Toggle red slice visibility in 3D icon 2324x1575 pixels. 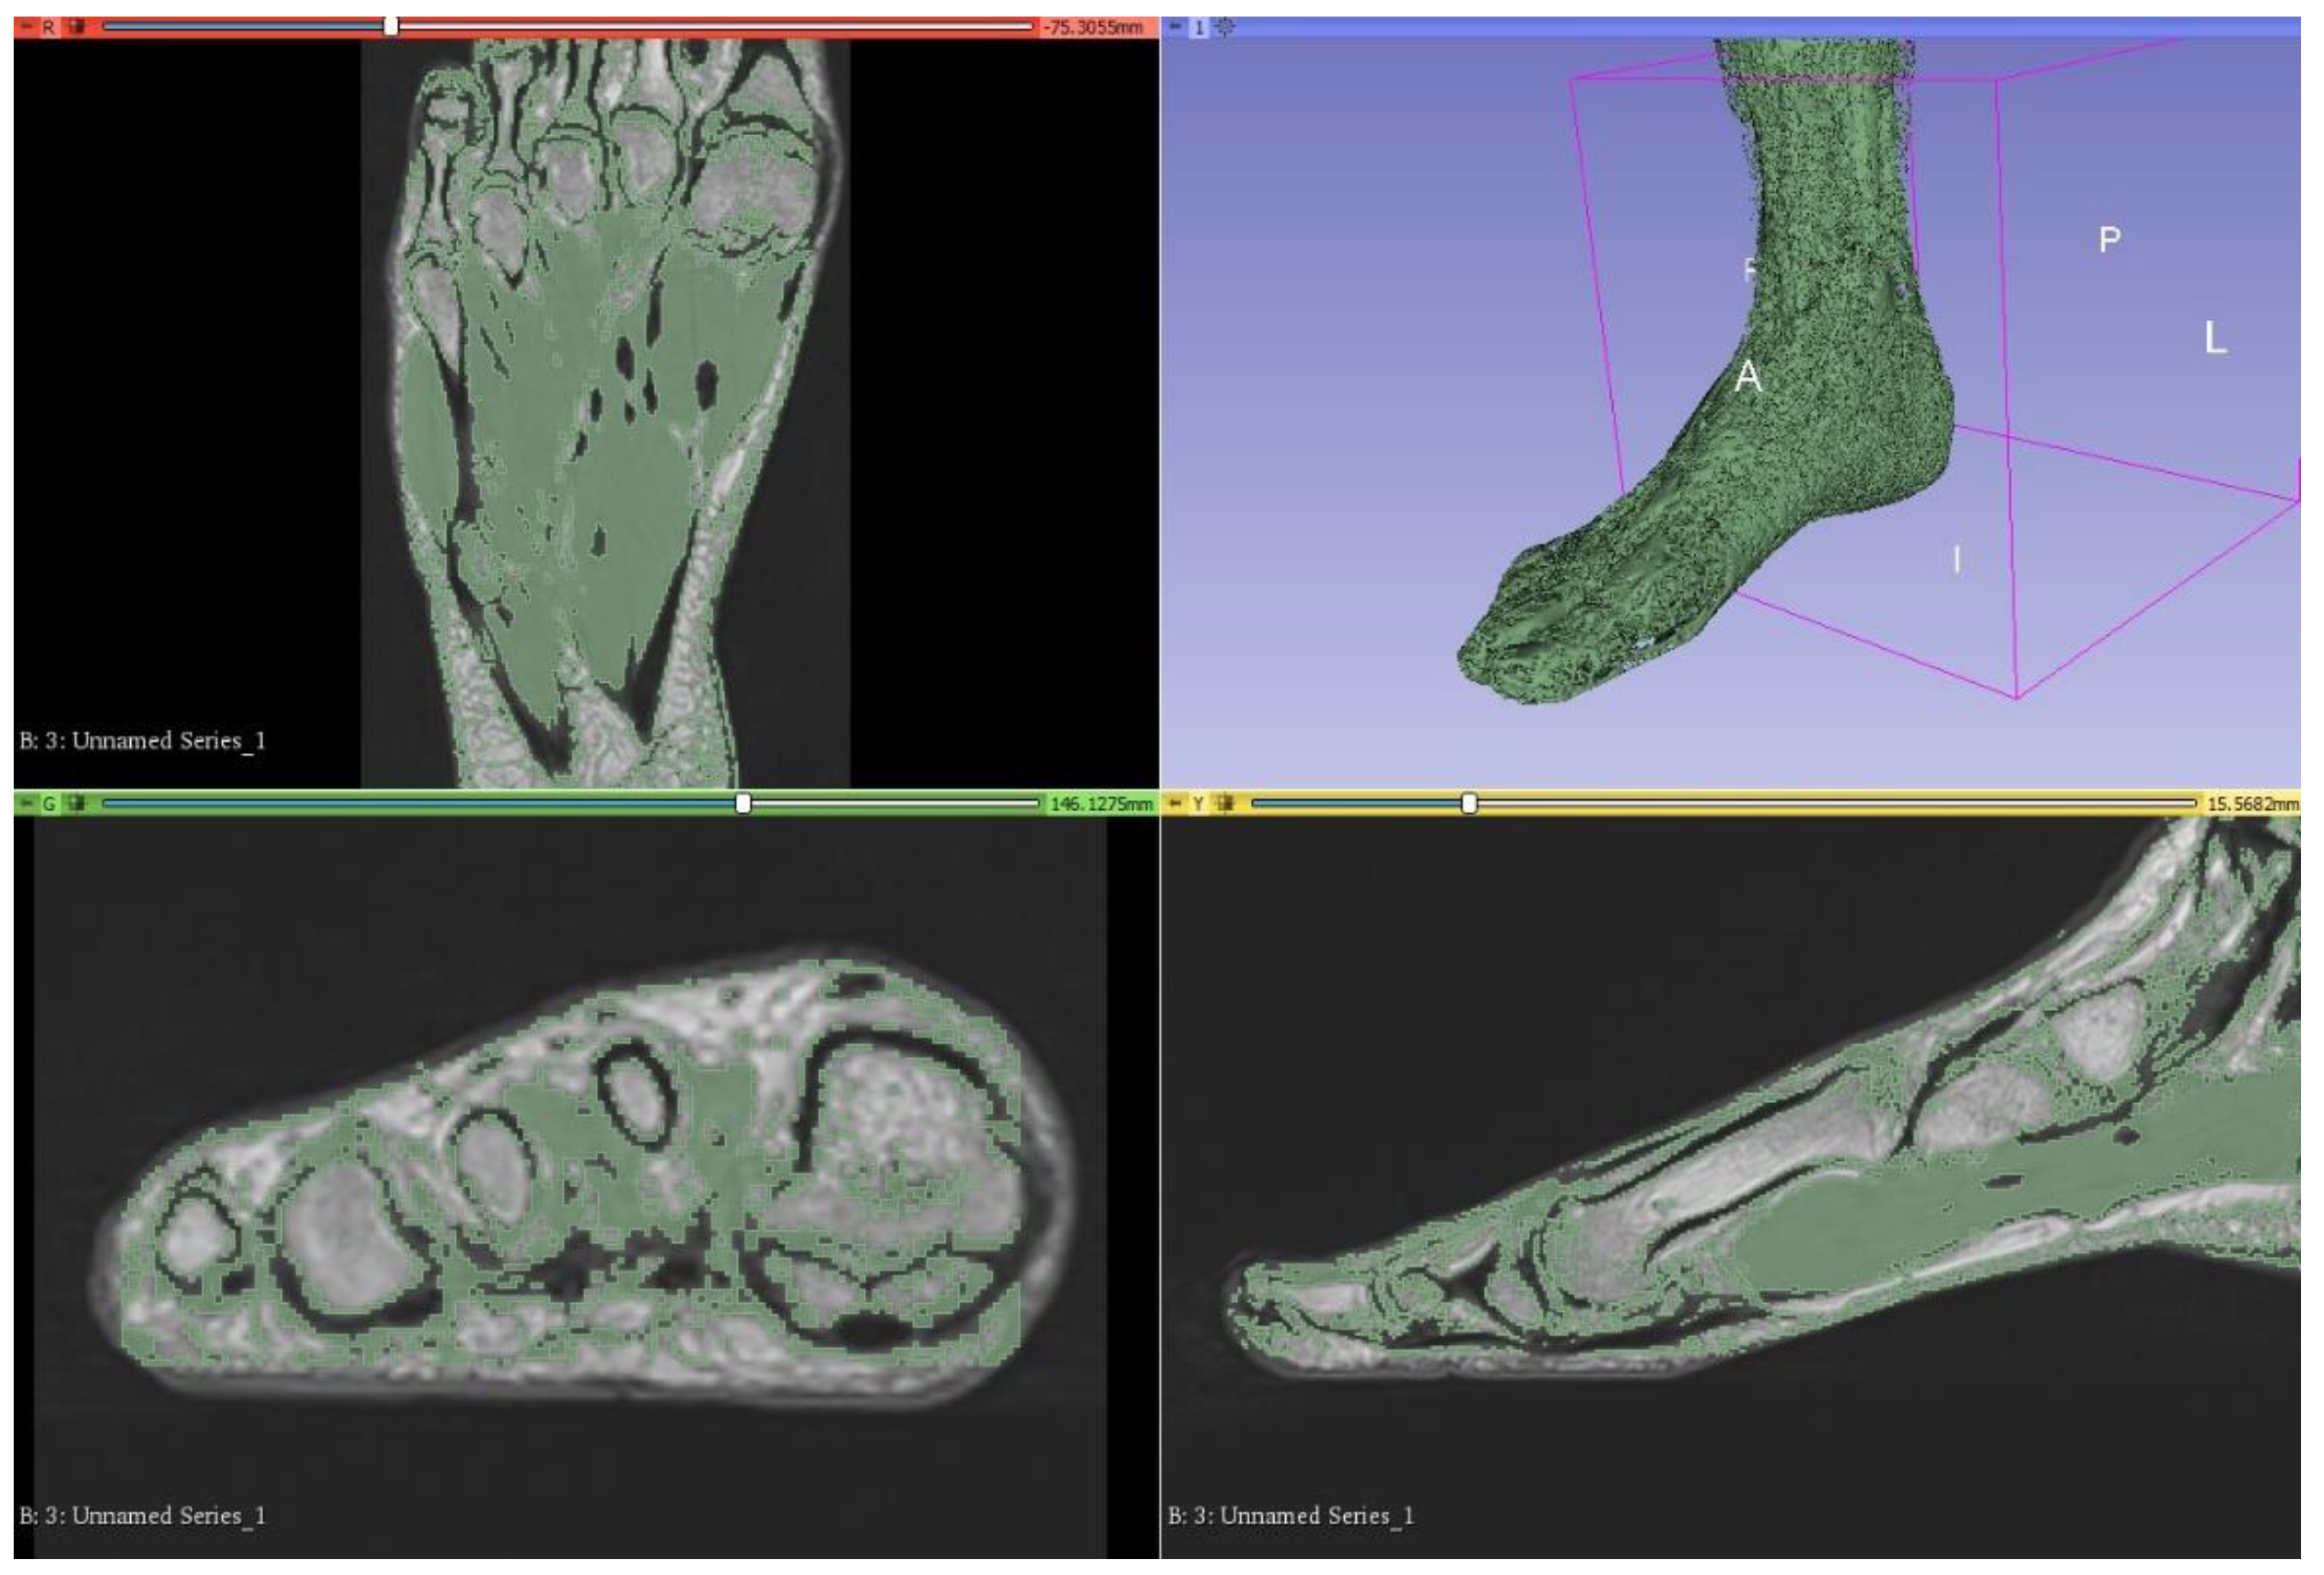point(76,27)
